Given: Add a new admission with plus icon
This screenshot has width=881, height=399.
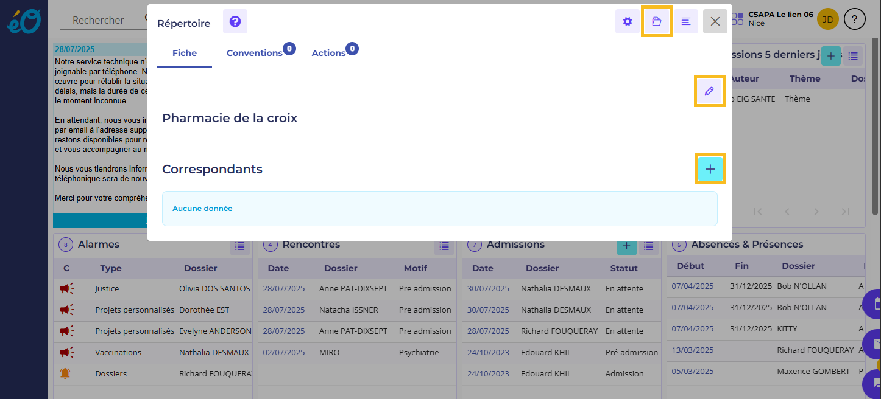Looking at the screenshot, I should [x=627, y=246].
